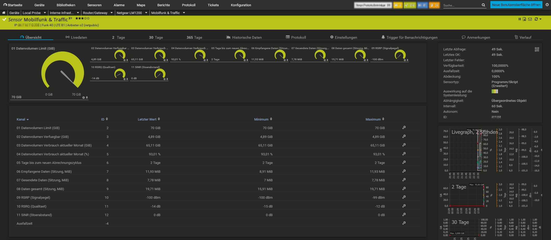Expand the Local Probe breadcrumb dropdown

[45, 13]
